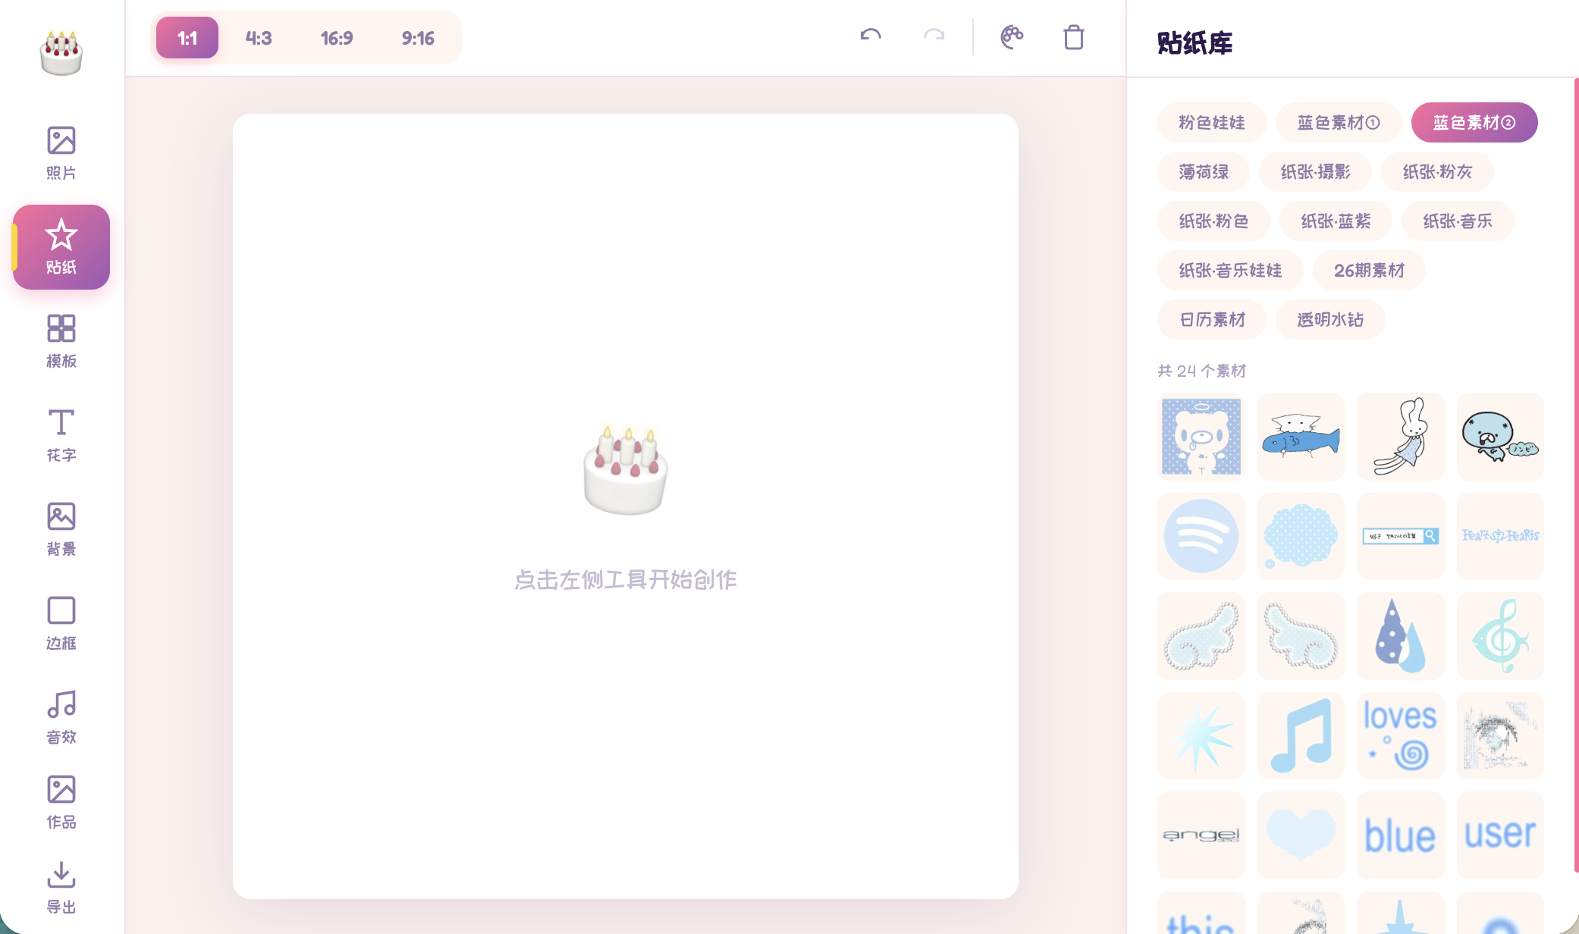The height and width of the screenshot is (934, 1579).
Task: Add the cat on blue fish sticker
Action: pyautogui.click(x=1301, y=437)
